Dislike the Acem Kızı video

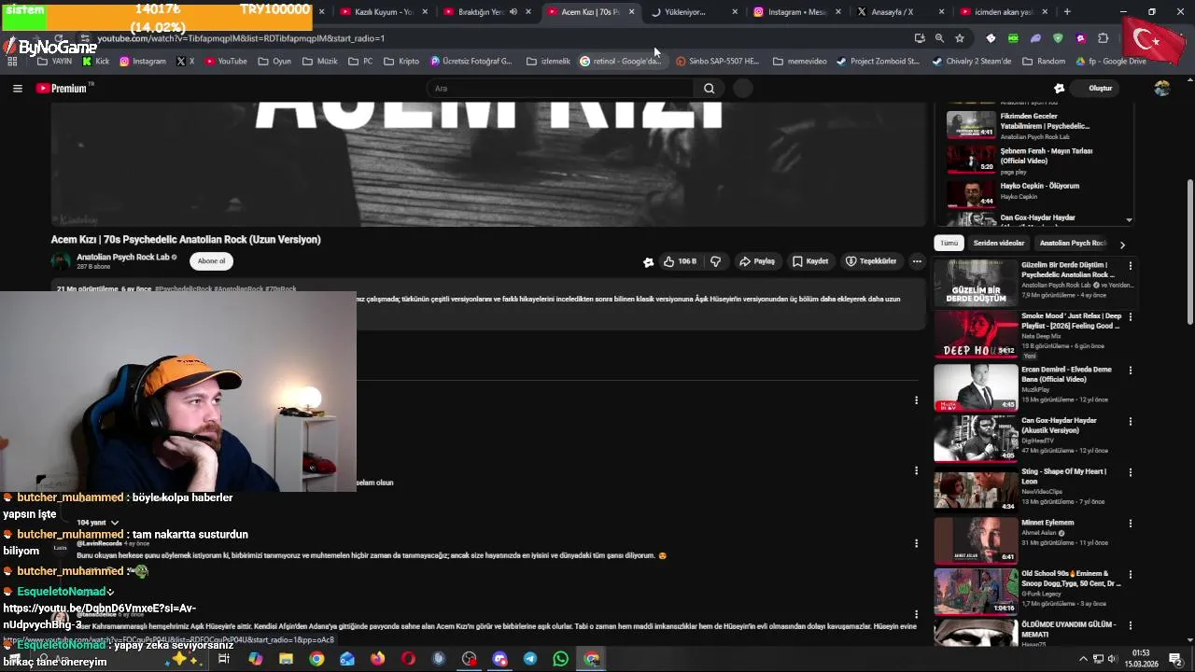(715, 261)
